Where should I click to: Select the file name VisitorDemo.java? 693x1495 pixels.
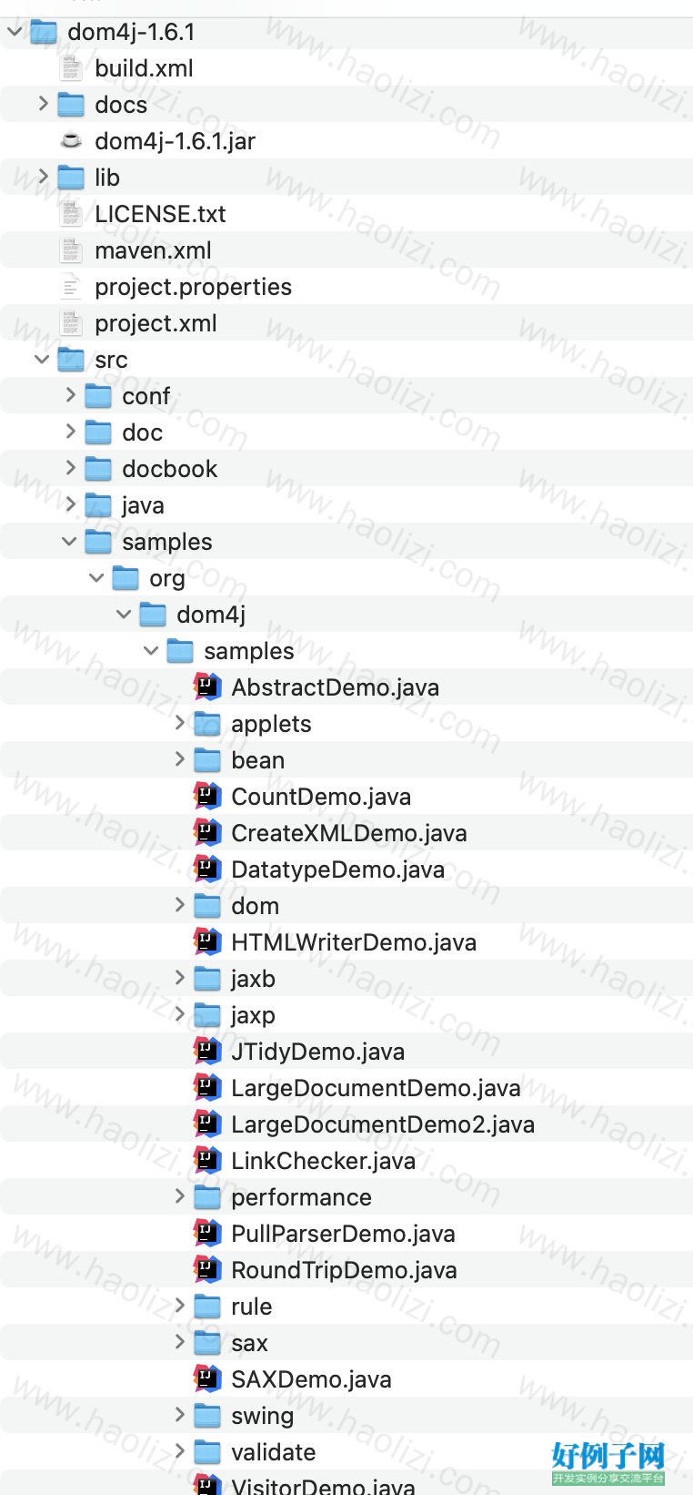click(323, 1486)
